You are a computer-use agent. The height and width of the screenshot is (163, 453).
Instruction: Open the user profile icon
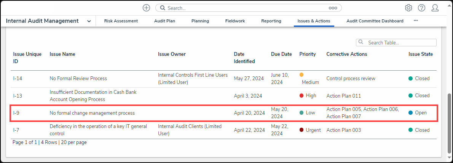point(435,8)
